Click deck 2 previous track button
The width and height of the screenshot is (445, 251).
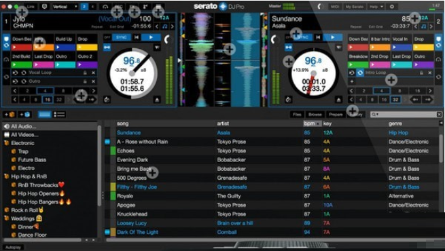[x=318, y=37]
